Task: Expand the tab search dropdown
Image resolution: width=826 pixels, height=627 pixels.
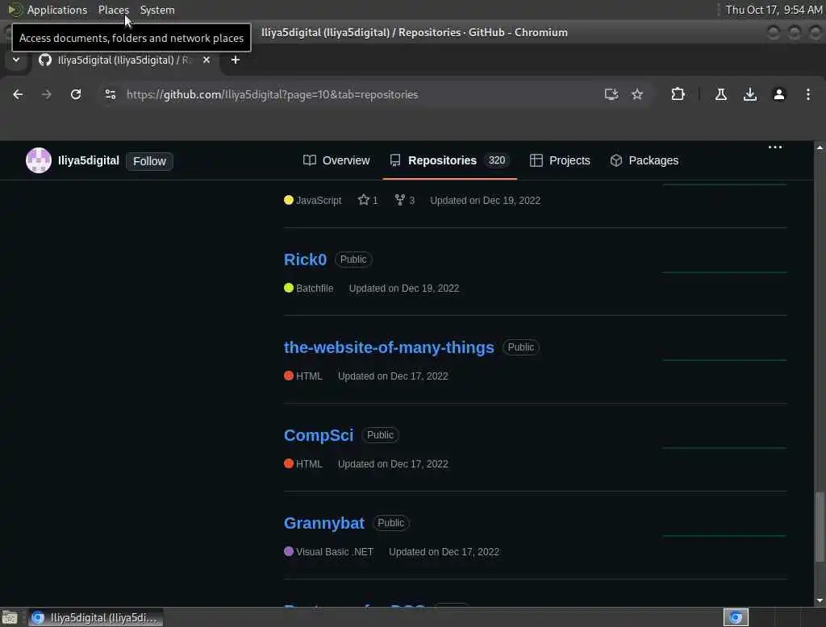Action: [16, 60]
